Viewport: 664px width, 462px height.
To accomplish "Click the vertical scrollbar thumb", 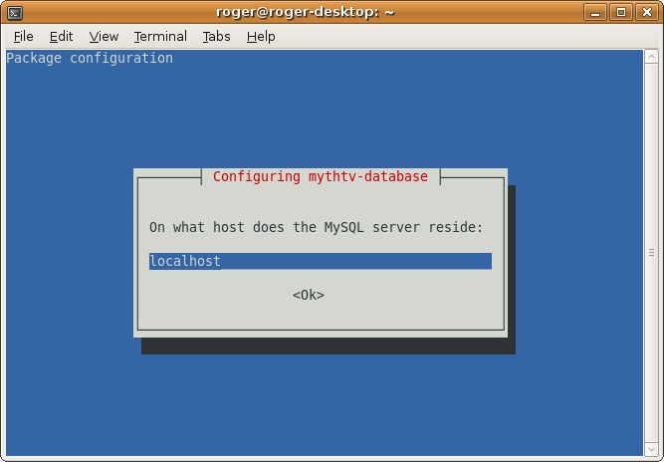I will pos(651,253).
